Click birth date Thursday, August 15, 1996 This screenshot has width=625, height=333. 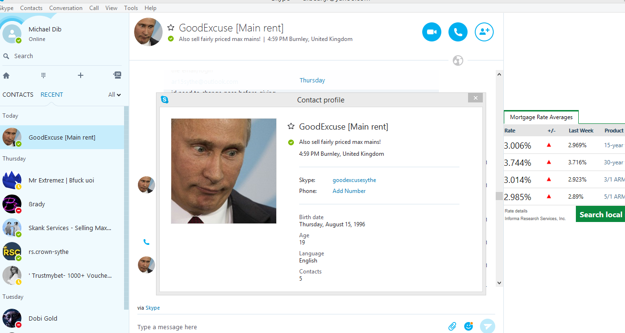tap(332, 224)
